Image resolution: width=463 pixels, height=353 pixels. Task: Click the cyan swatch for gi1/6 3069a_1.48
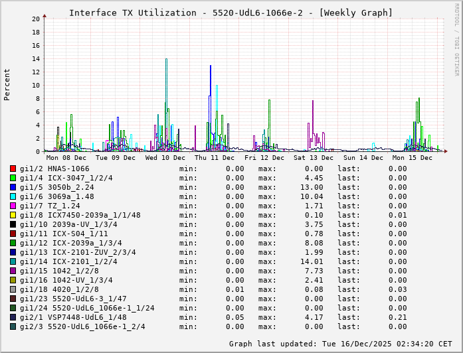click(x=13, y=196)
